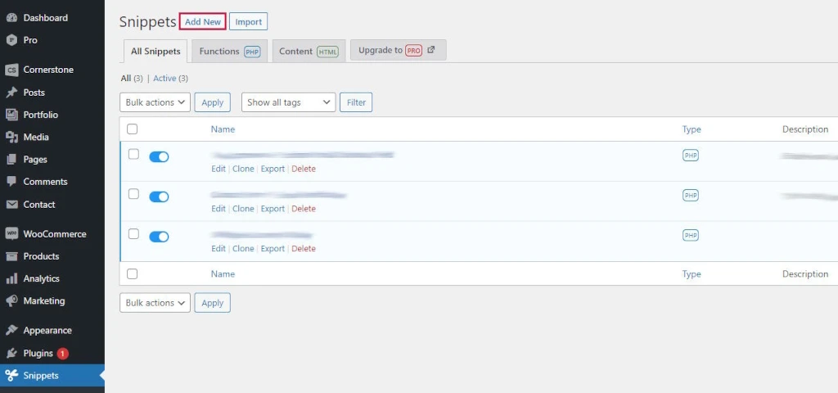The width and height of the screenshot is (838, 393).
Task: Click Delete under the third snippet
Action: coord(304,249)
